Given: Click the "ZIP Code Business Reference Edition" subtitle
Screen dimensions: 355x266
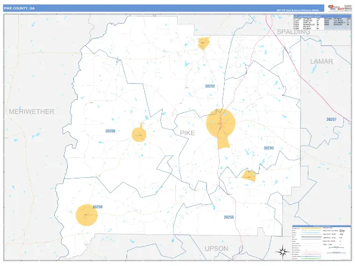Looking at the screenshot, I should coord(297,11).
